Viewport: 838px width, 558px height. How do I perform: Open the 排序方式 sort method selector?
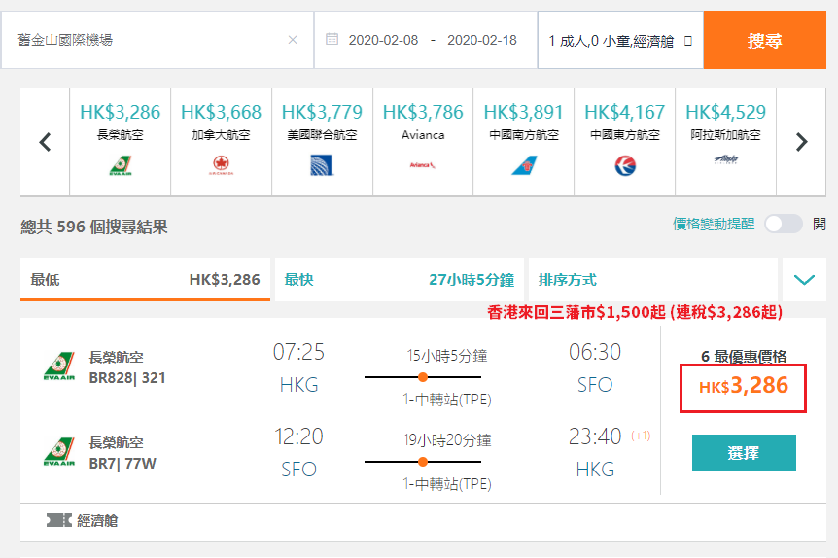pyautogui.click(x=652, y=280)
